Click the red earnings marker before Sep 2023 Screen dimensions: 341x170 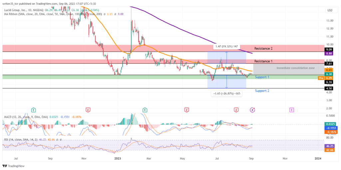[236, 110]
